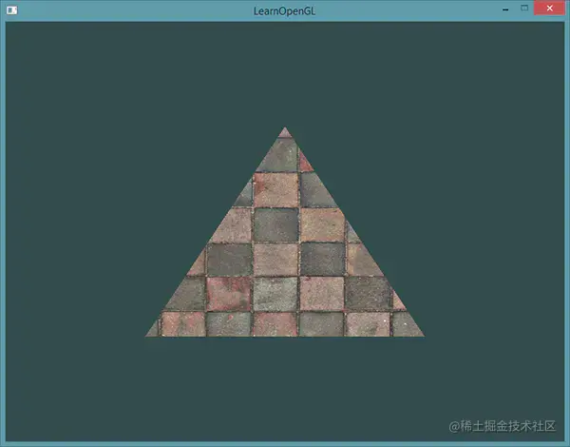Minimize the LearnOpenGL window
The width and height of the screenshot is (570, 447).
point(505,10)
